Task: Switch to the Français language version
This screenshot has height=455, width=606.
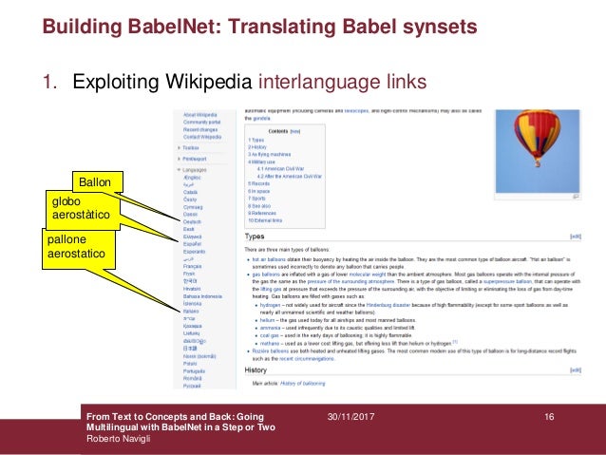Action: coord(192,266)
